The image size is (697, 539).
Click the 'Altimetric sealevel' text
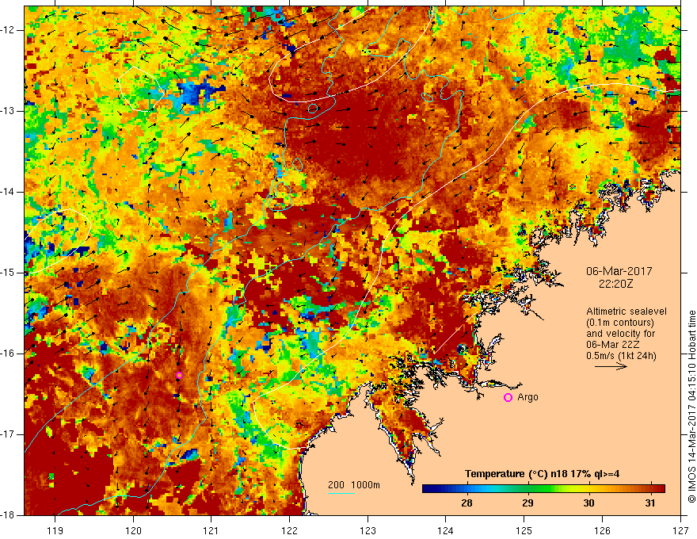pos(627,312)
